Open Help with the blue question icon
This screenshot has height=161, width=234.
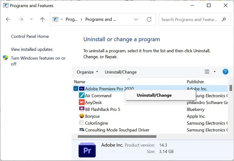coord(225,72)
